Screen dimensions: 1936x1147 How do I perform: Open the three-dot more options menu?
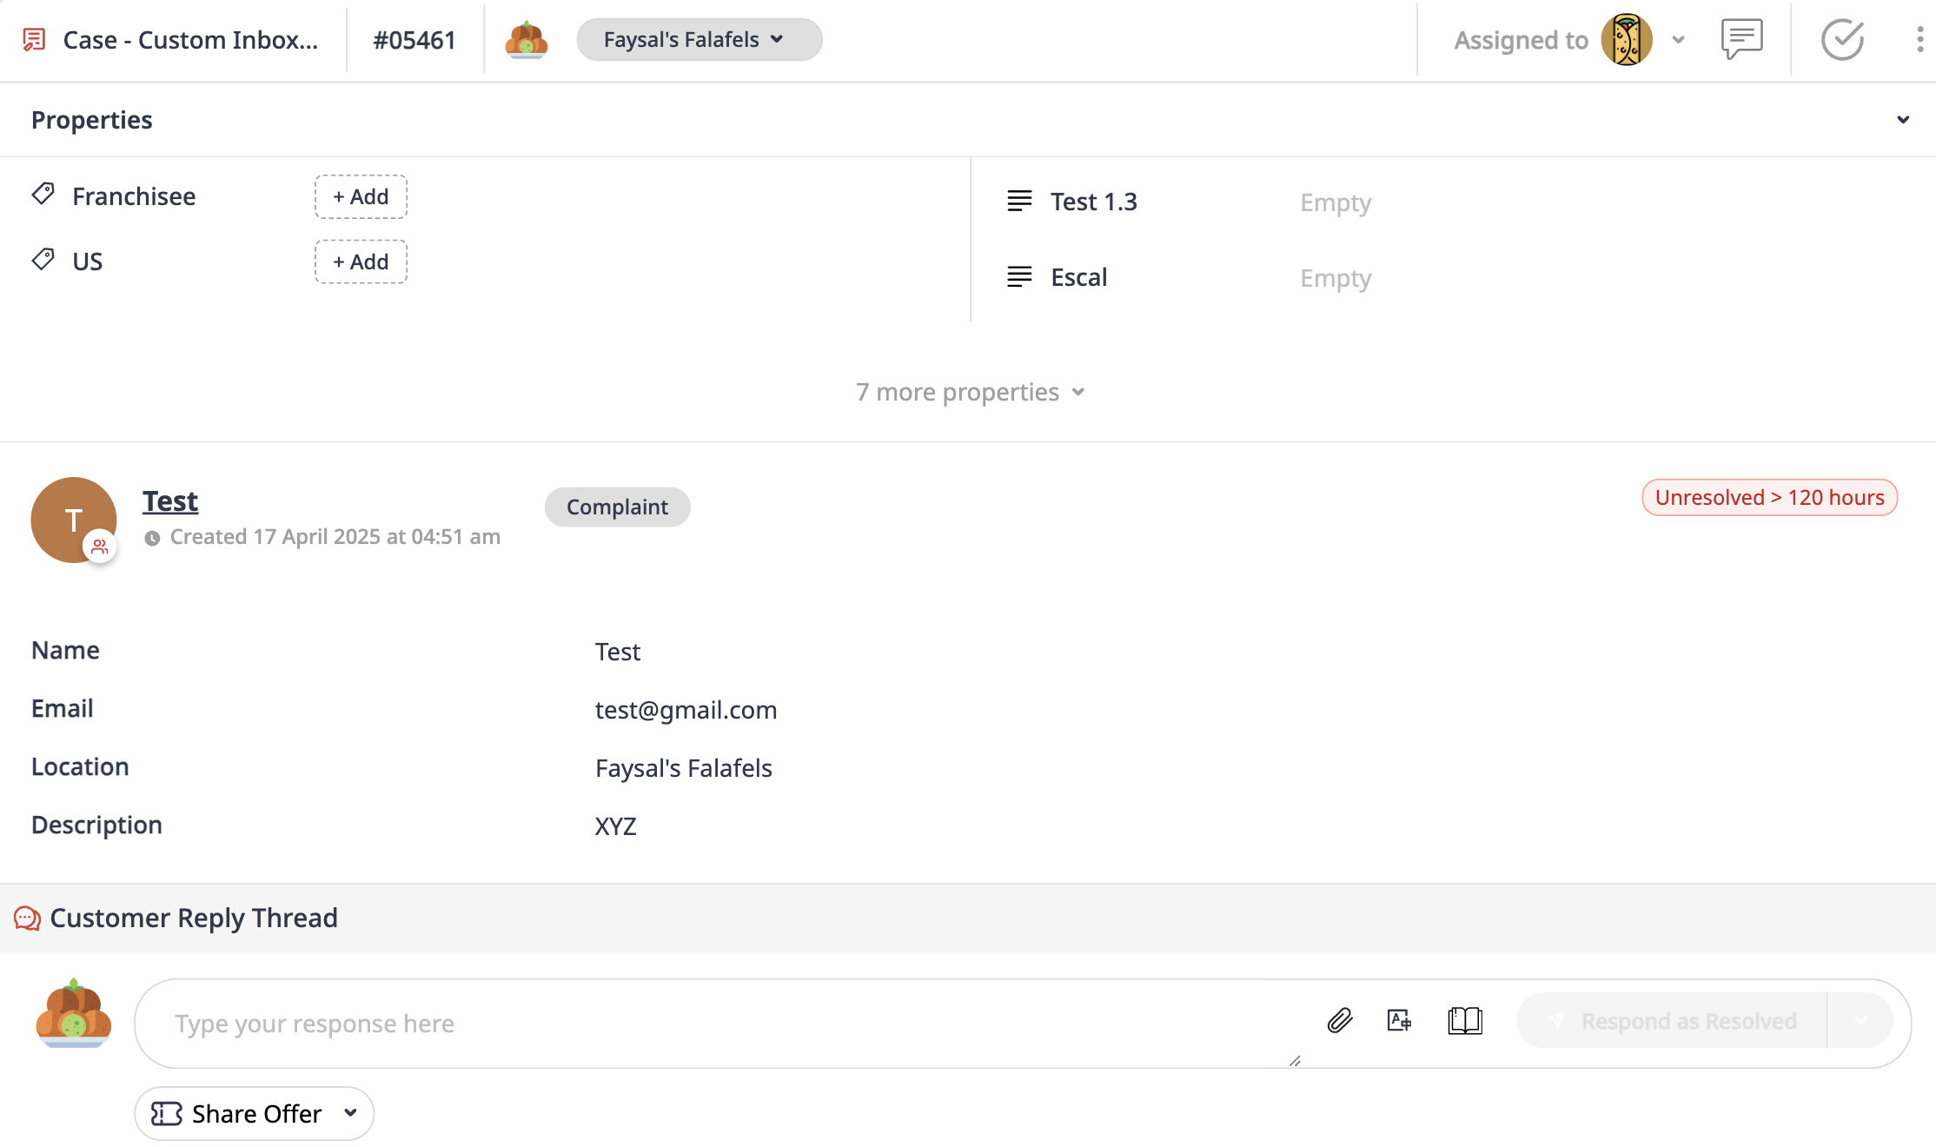1919,39
